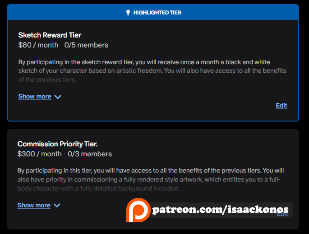
Task: Click the '$300 / month' price text
Action: [x=39, y=154]
